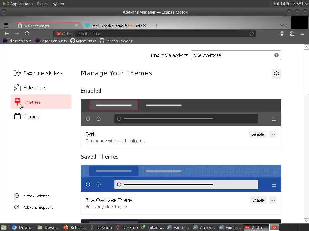Click the Manage Your Themes heading

pyautogui.click(x=116, y=73)
